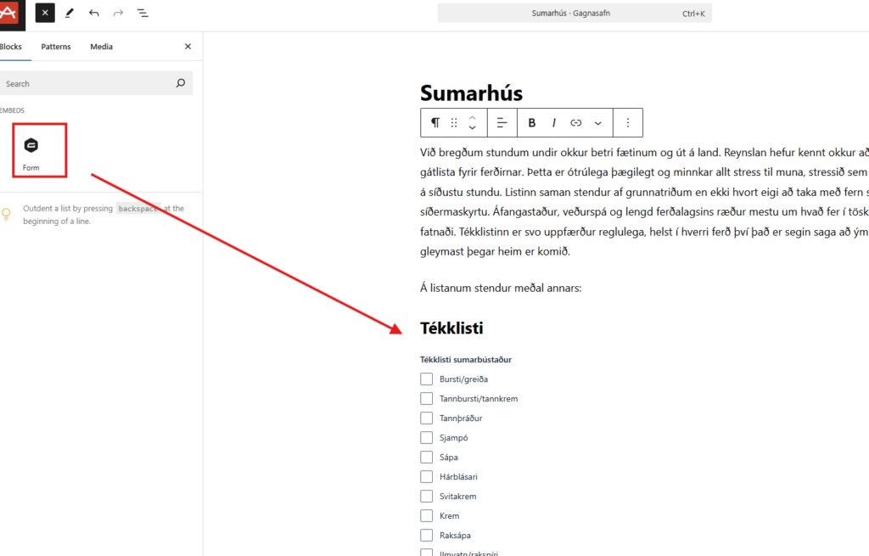
Task: Select the Tools pencil icon
Action: tap(70, 14)
